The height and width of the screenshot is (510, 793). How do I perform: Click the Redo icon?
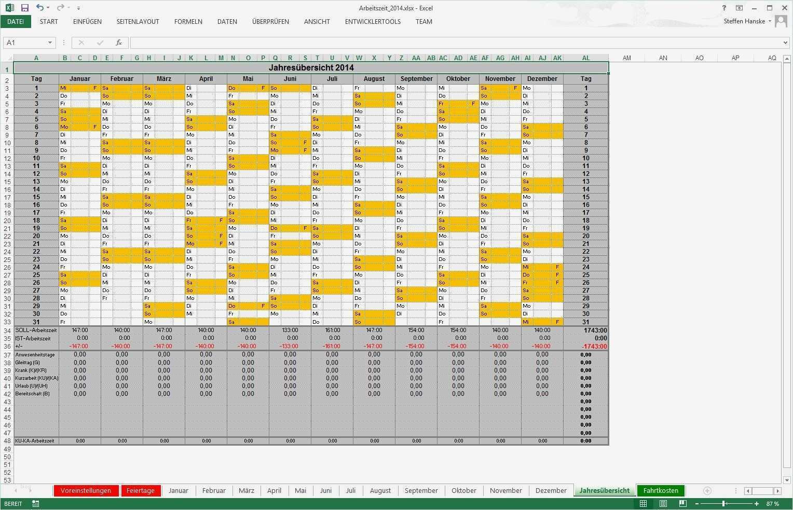pos(59,8)
